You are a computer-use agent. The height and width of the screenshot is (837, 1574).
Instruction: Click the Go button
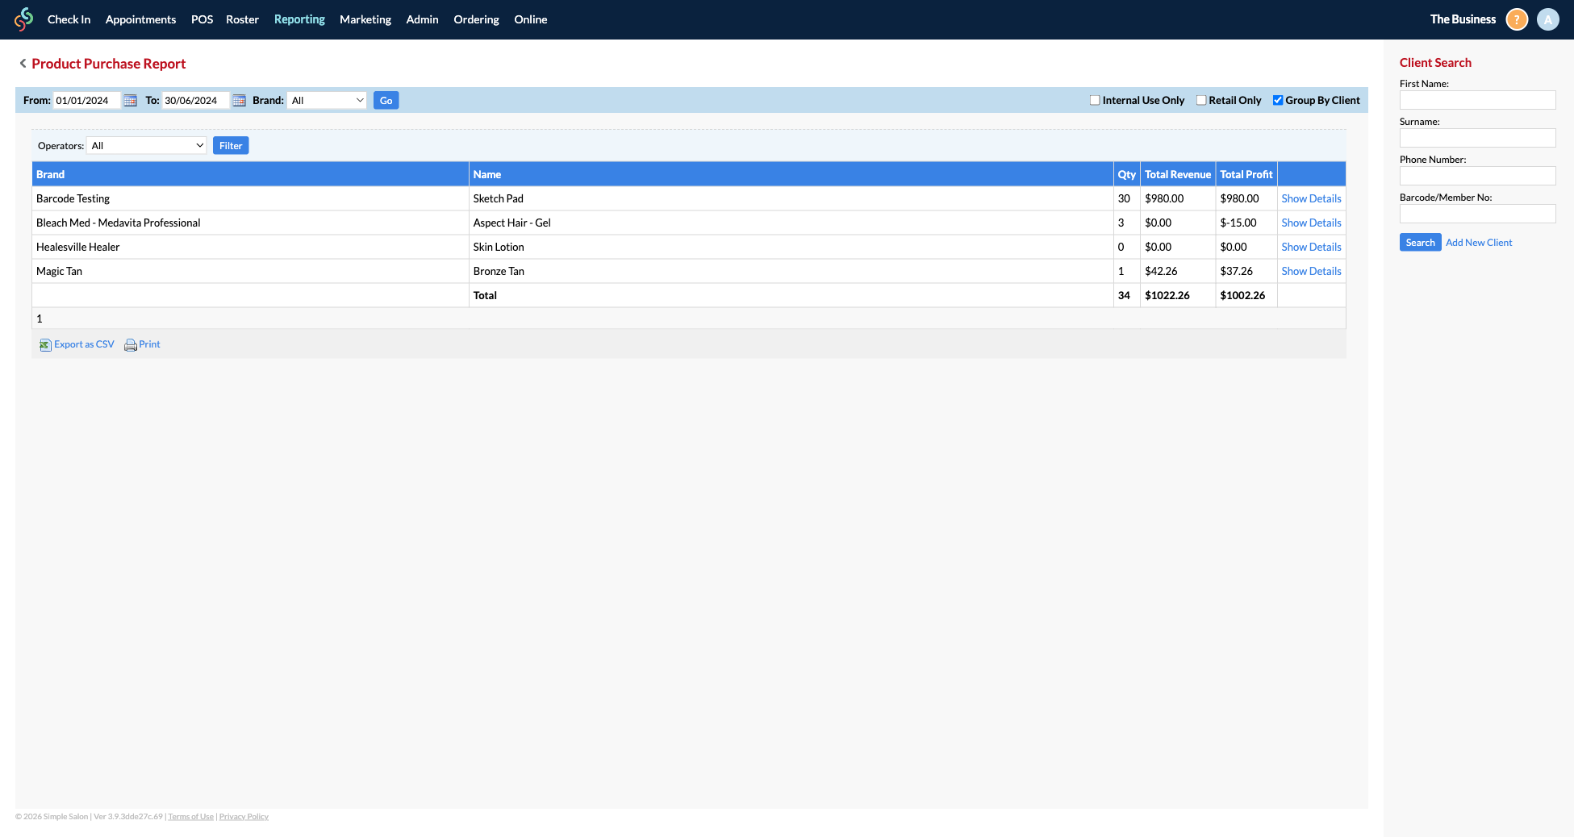386,100
